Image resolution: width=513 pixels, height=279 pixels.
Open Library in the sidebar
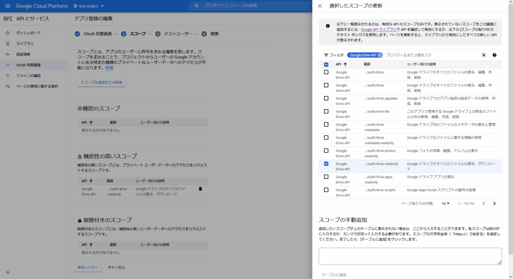[x=25, y=43]
